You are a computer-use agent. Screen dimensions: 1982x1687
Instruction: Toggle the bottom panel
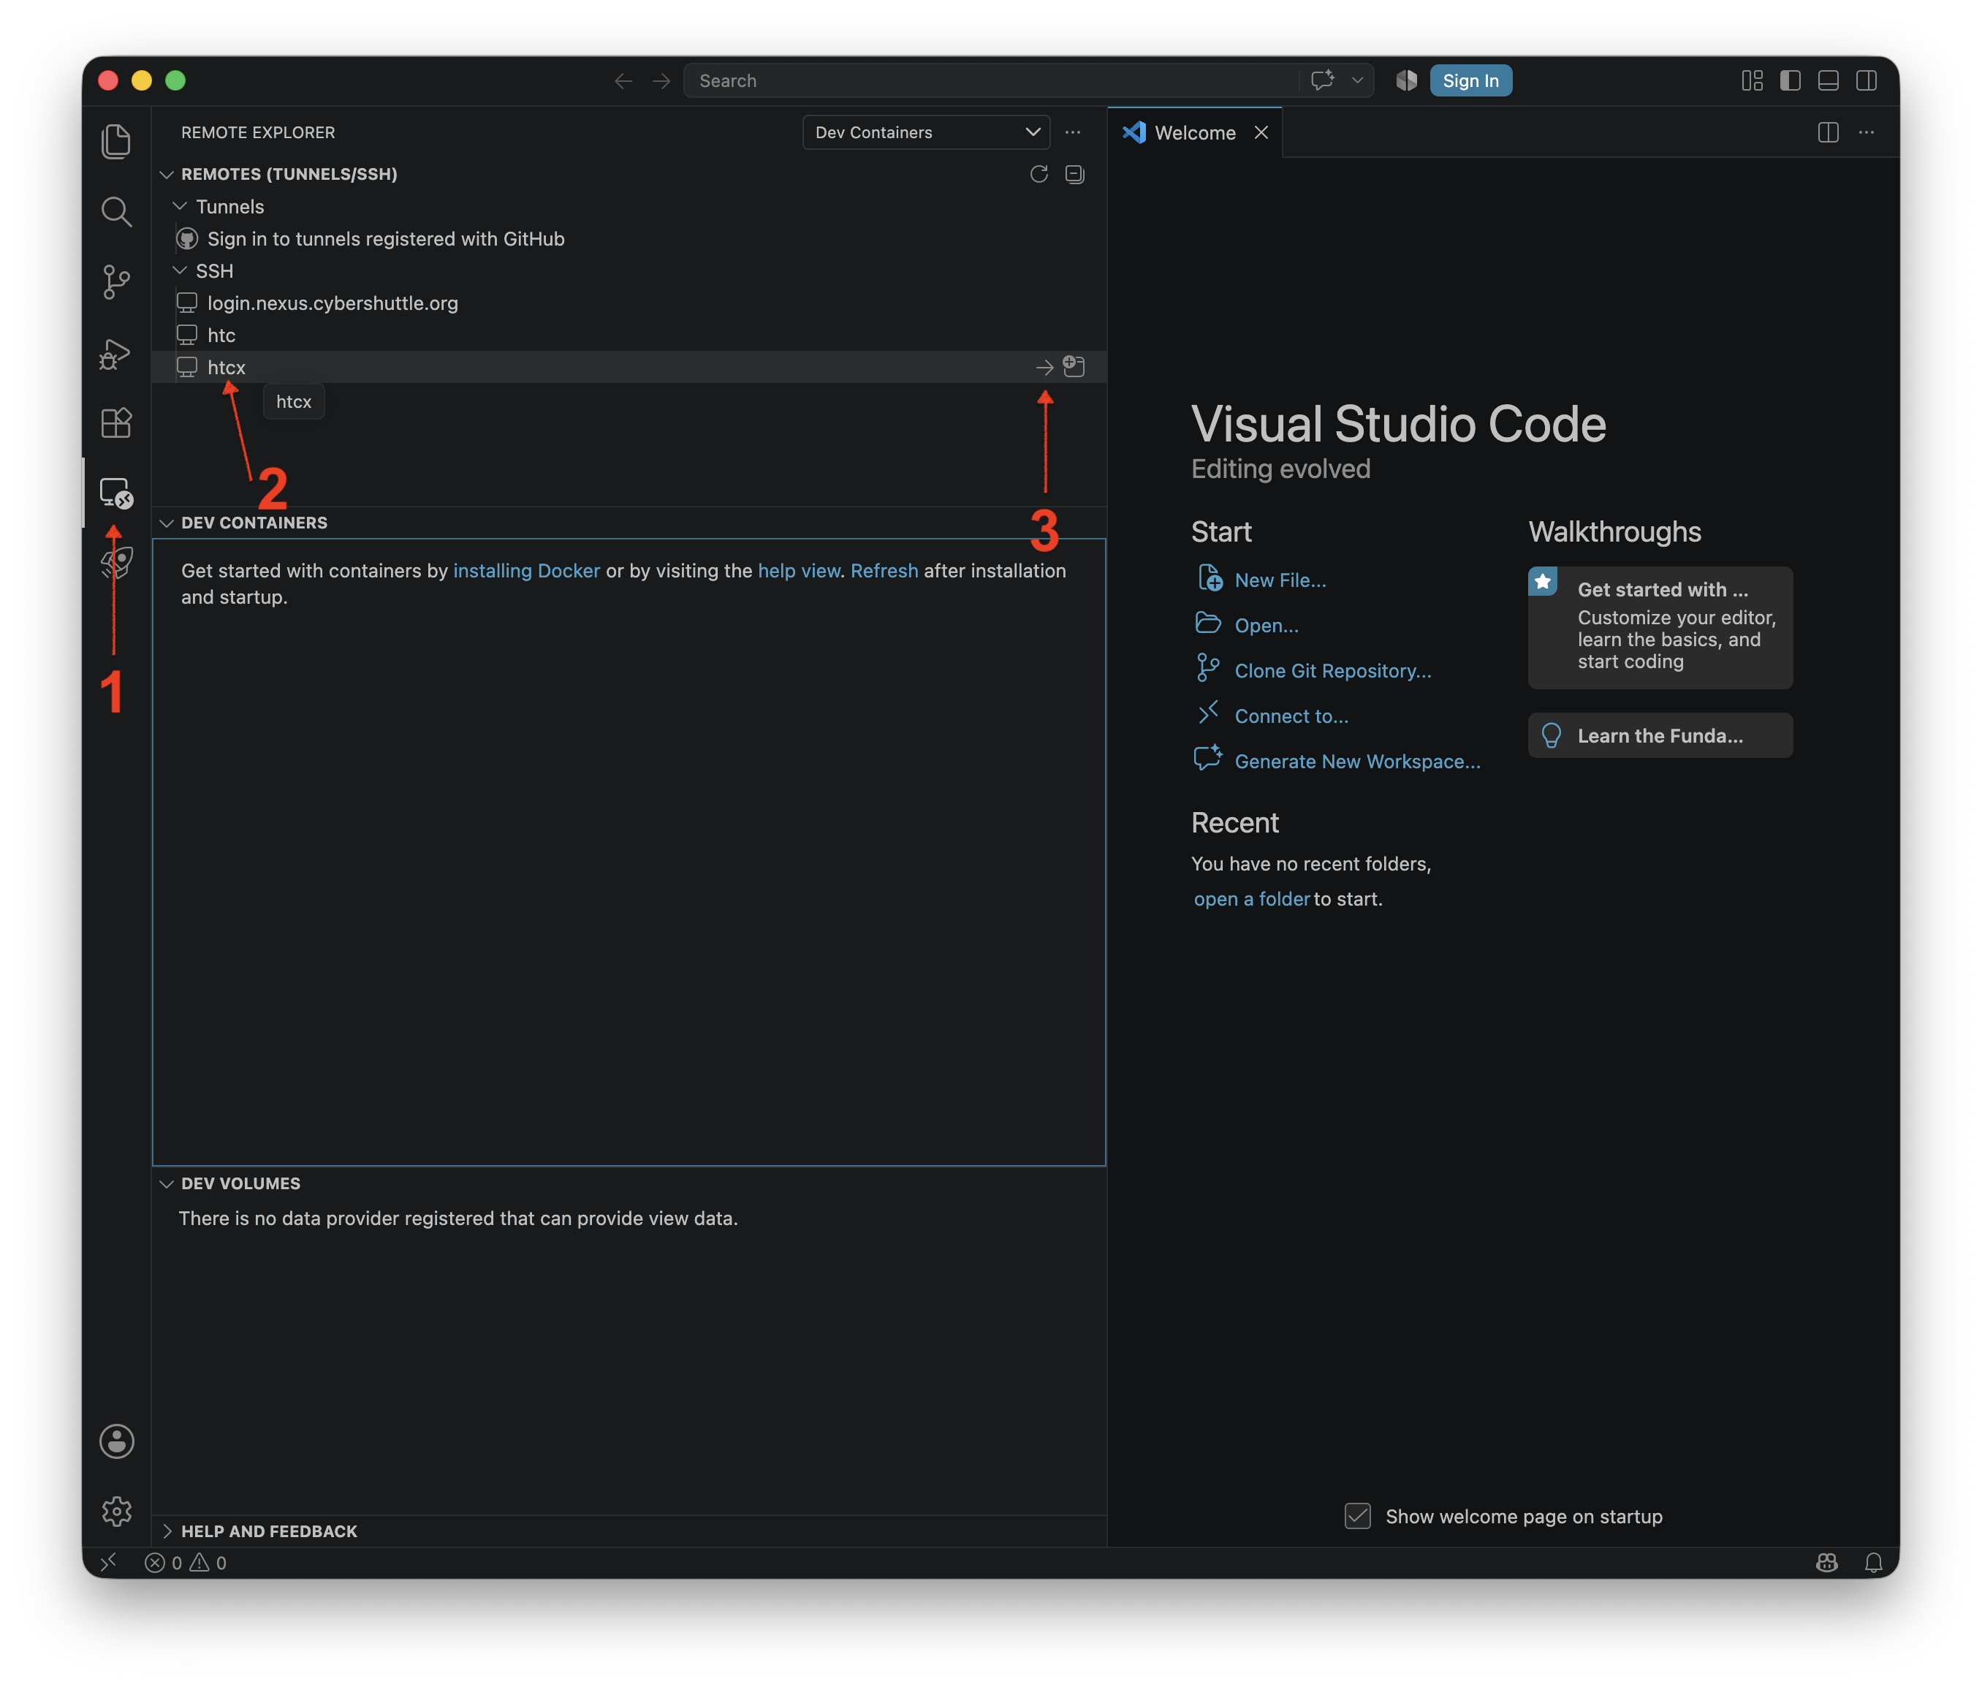(x=1828, y=80)
